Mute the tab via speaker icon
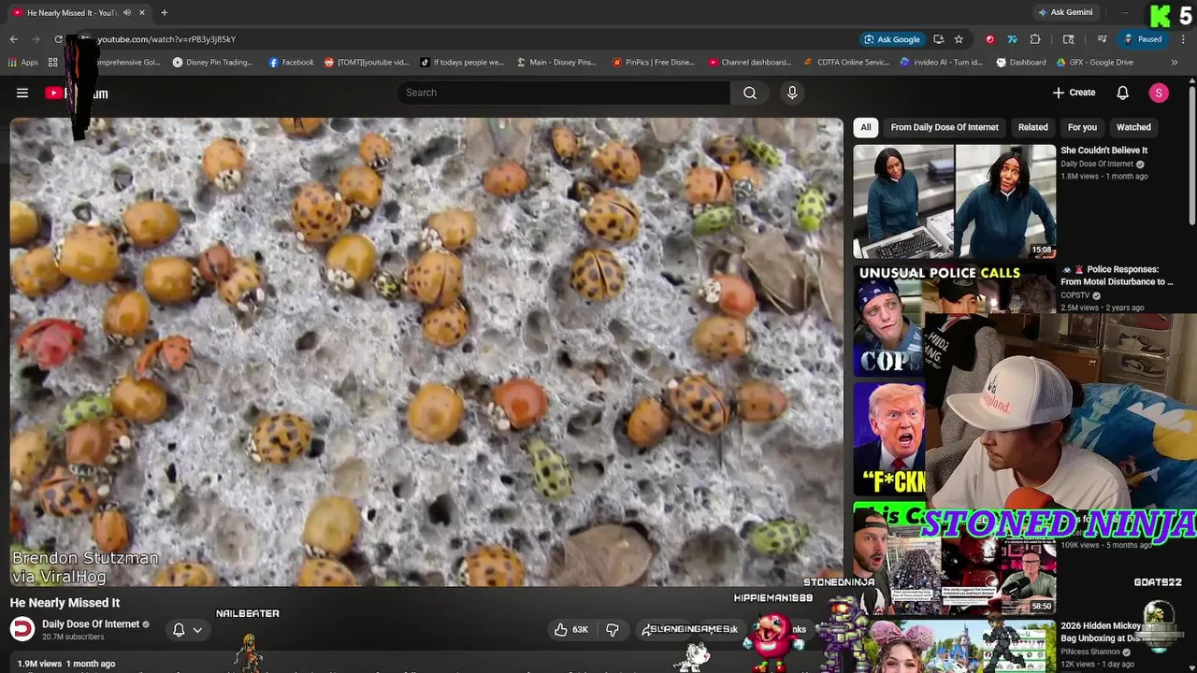This screenshot has width=1197, height=673. 127,12
